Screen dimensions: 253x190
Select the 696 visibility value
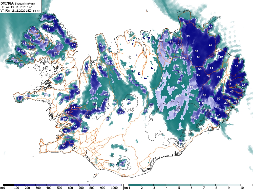click(179, 96)
